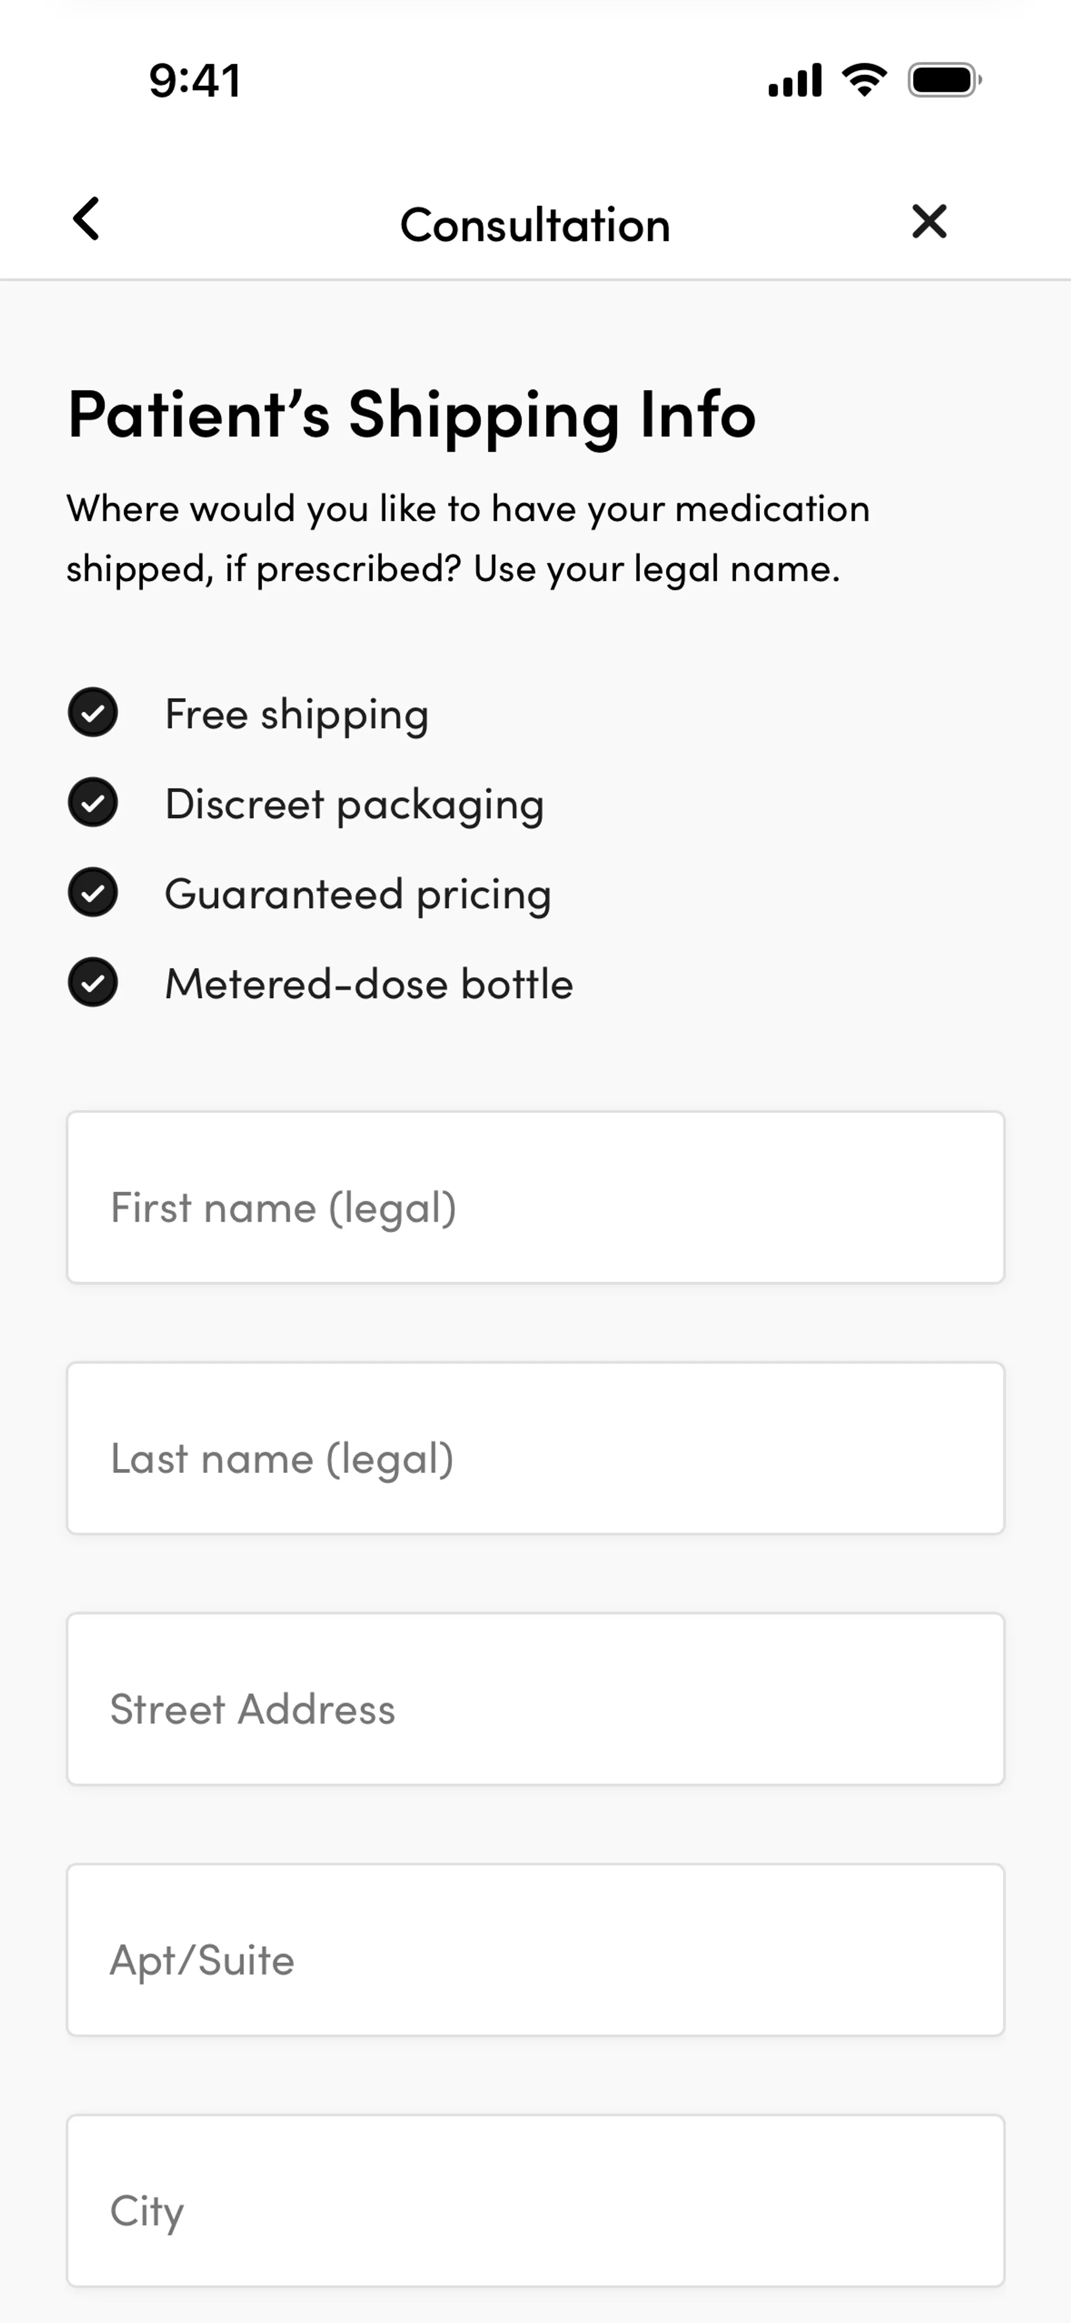
Task: Focus the Last name (legal) field
Action: (535, 1448)
